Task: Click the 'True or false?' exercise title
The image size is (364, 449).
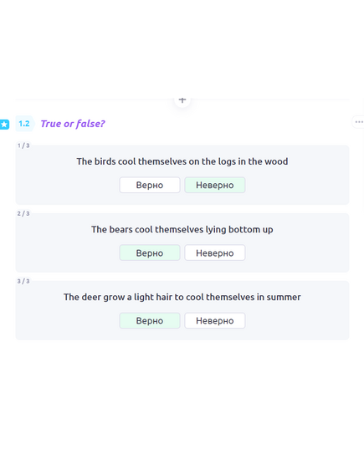Action: pos(73,124)
